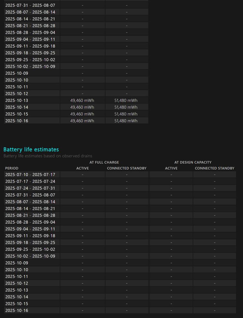Click 51,480 mWh value for 2025-10-14
This screenshot has height=318, width=243.
(x=126, y=107)
